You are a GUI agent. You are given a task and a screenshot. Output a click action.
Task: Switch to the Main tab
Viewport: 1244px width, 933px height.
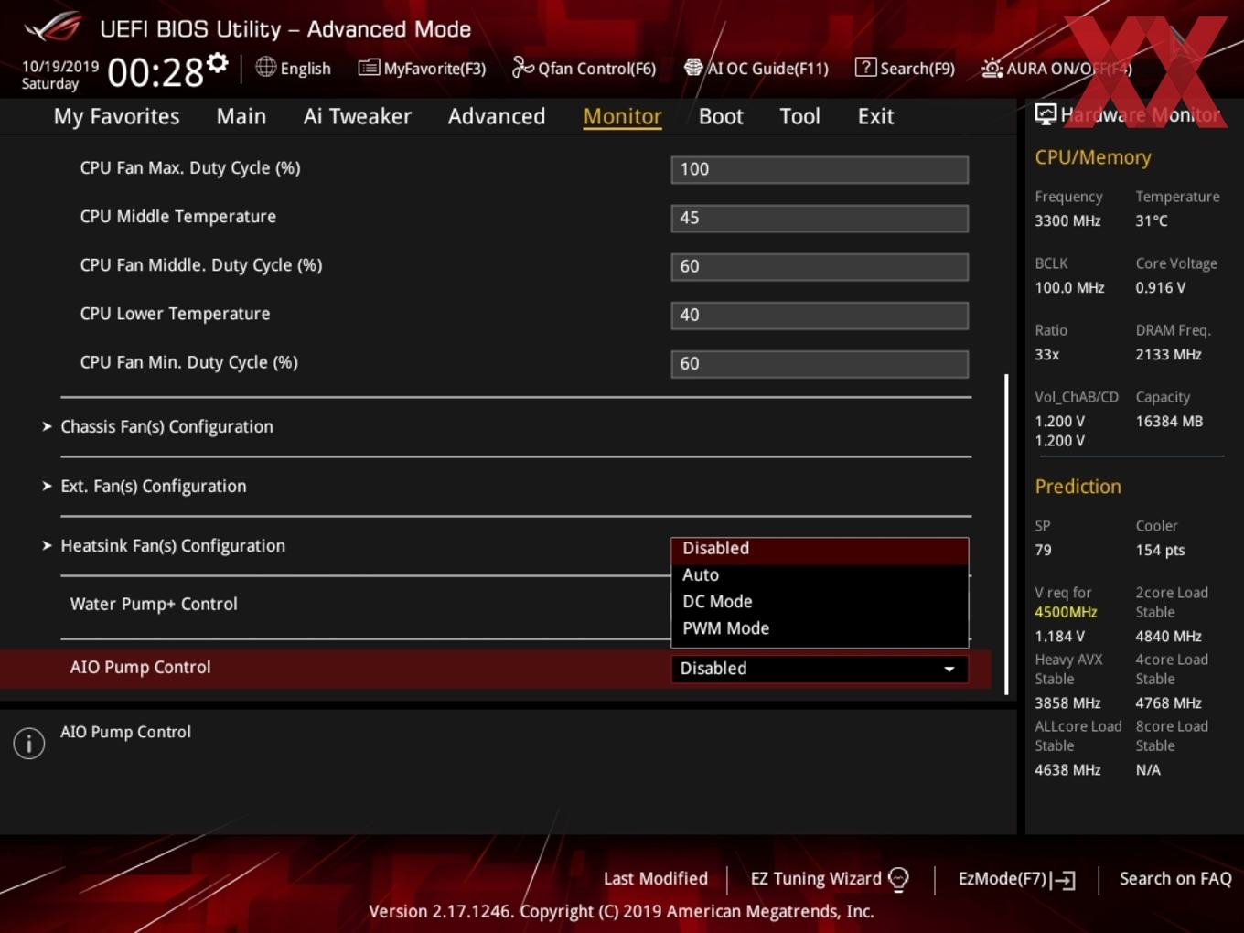[x=241, y=116]
